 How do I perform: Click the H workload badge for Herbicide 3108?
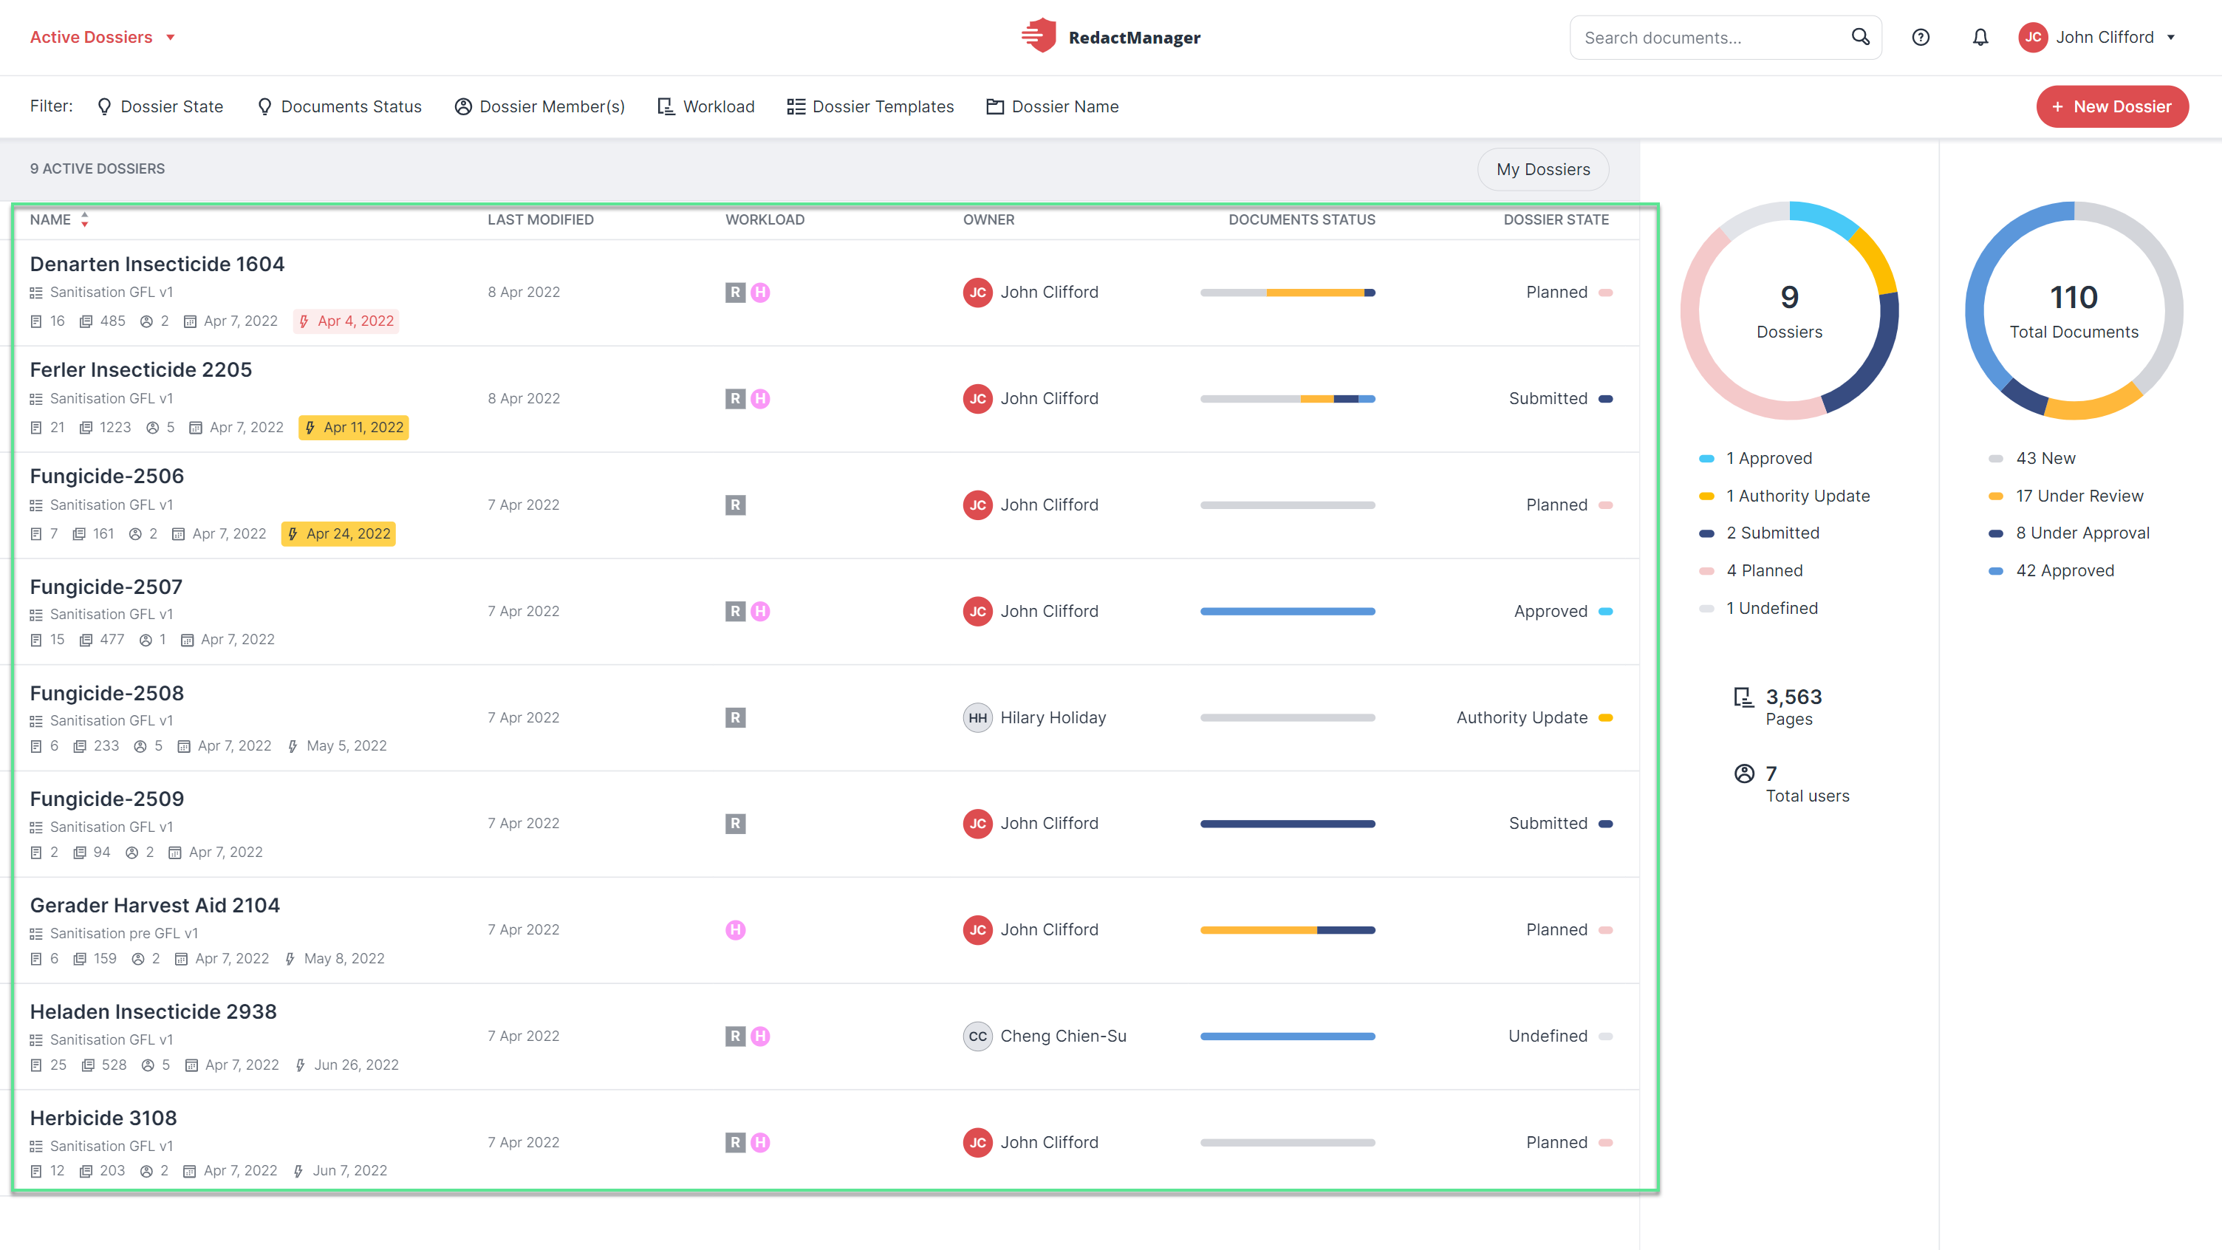pyautogui.click(x=760, y=1142)
